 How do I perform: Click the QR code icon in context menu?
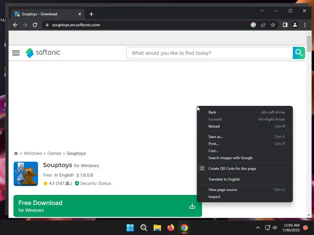point(202,169)
